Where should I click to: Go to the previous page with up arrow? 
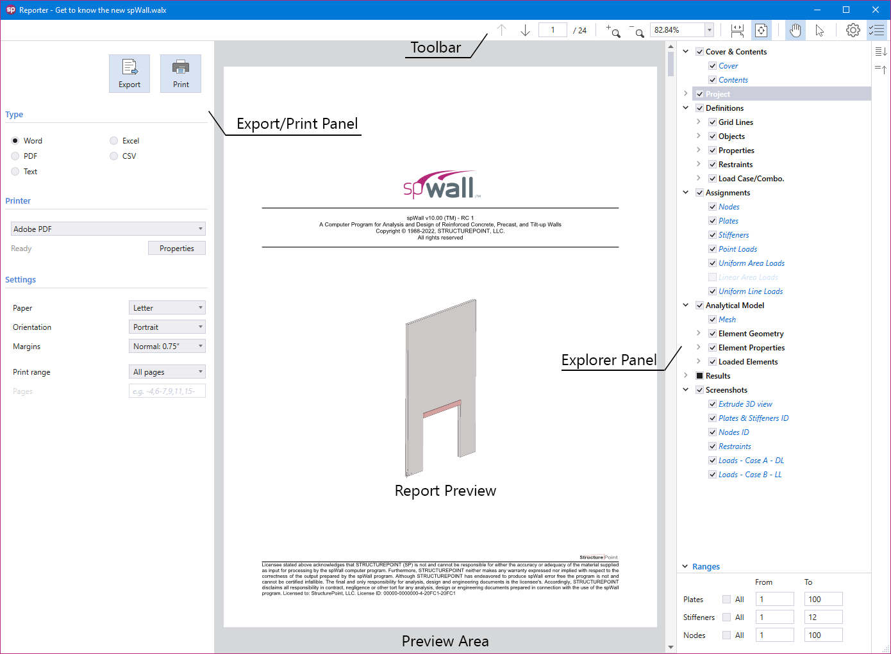coord(502,30)
